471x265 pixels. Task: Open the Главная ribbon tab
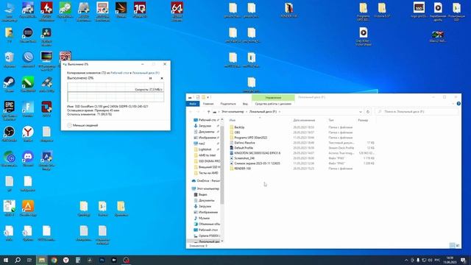208,104
